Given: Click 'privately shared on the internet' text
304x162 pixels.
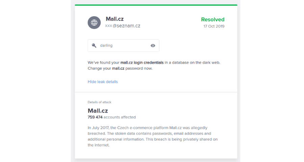Looking at the screenshot, I should click(153, 142).
